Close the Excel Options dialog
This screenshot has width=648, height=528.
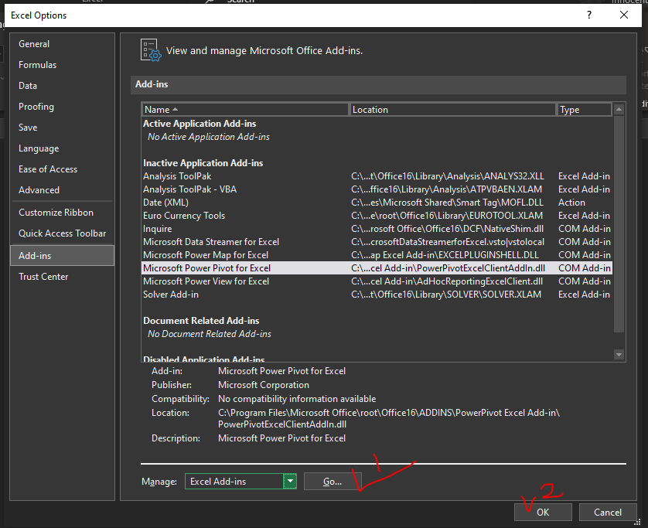[x=624, y=15]
